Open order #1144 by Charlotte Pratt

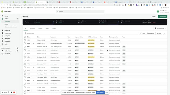[29, 57]
